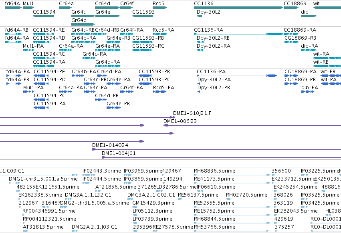Click protein Rcd5-PA
This screenshot has width=341, height=233.
tap(163, 88)
